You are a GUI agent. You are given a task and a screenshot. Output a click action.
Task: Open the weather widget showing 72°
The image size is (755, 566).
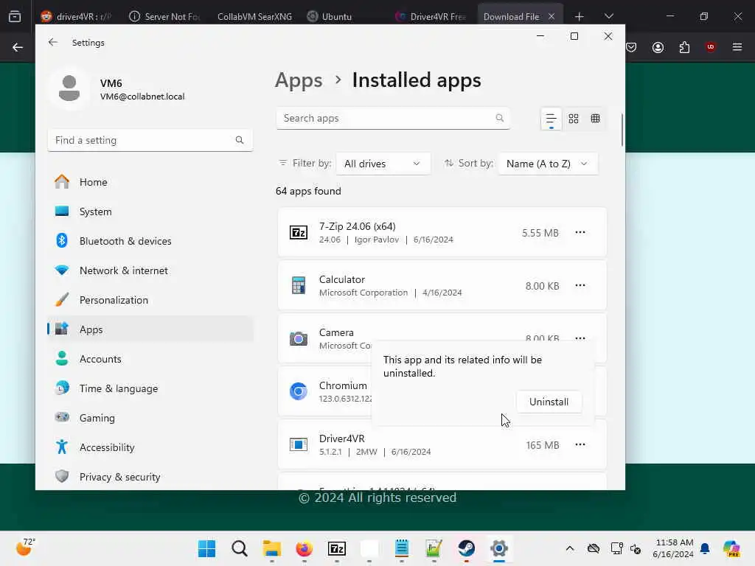click(x=25, y=548)
